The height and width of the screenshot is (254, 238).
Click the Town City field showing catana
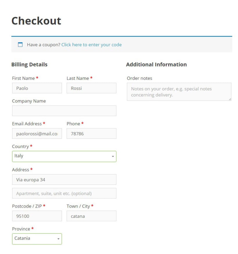pos(91,216)
